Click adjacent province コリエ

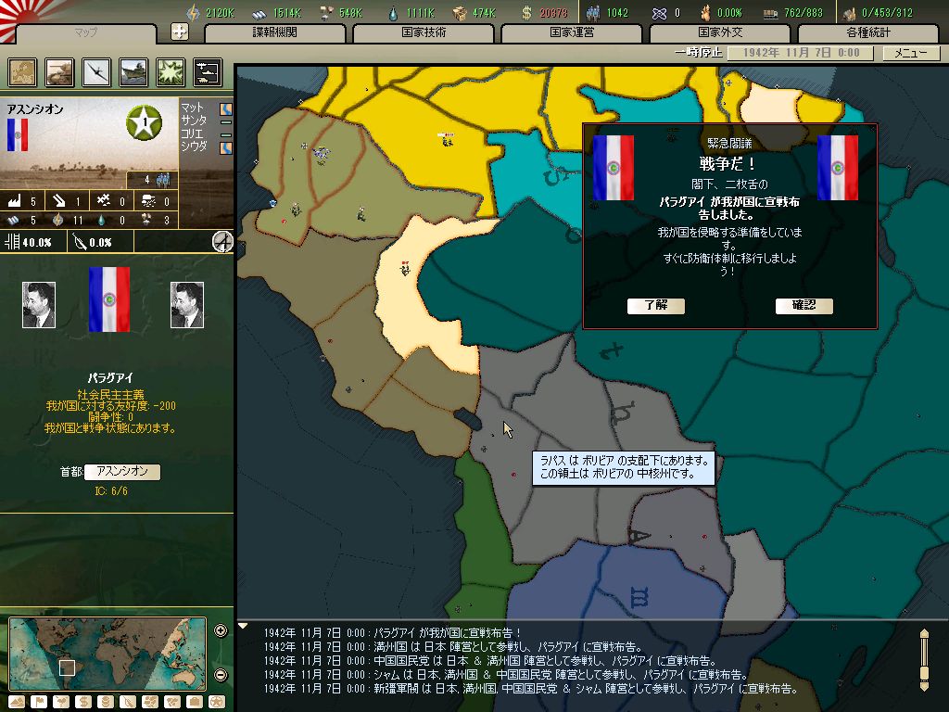(193, 133)
